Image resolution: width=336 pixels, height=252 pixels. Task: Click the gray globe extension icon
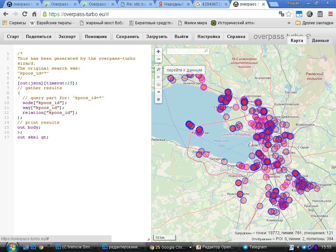tap(309, 14)
